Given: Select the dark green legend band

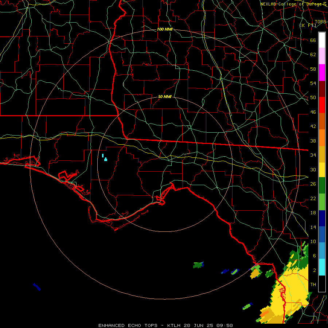Looking at the screenshot, I should 322,186.
